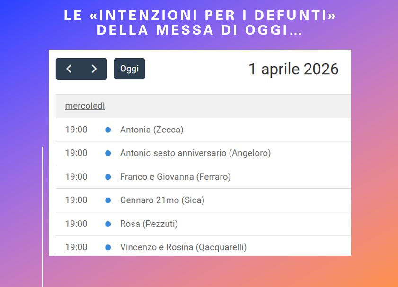Viewport: 398px width, 287px height.
Task: Click the Oggi button
Action: click(x=129, y=69)
